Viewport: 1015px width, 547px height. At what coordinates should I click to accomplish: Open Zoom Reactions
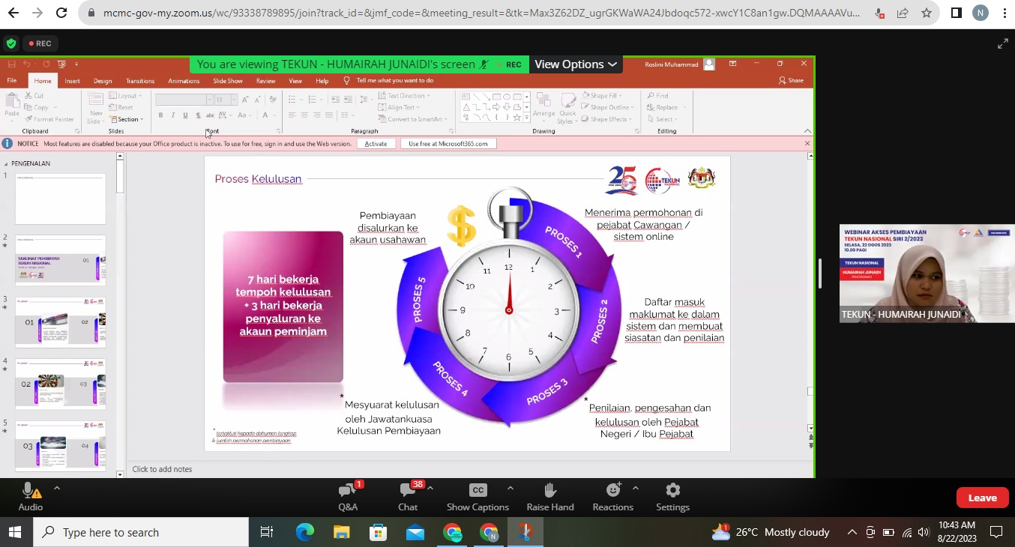(x=612, y=497)
